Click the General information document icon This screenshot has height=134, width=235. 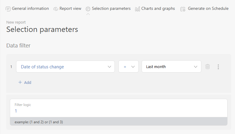pos(8,9)
